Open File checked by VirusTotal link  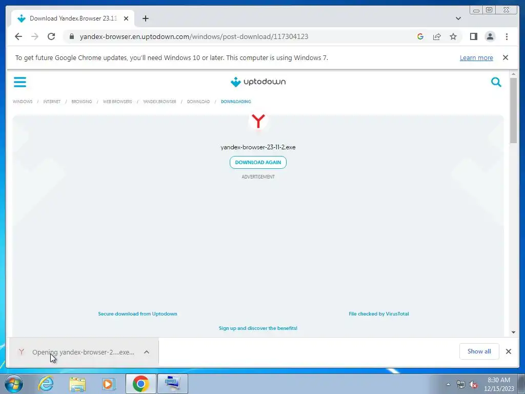click(x=379, y=314)
